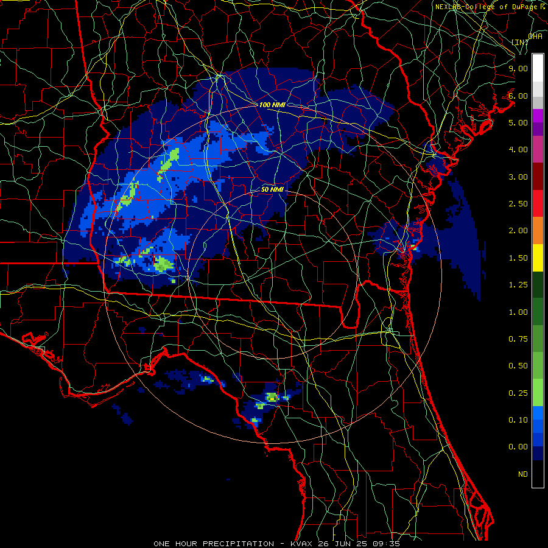Pick the yellow swatch beside 1.50
This screenshot has height=548, width=548.
point(538,258)
